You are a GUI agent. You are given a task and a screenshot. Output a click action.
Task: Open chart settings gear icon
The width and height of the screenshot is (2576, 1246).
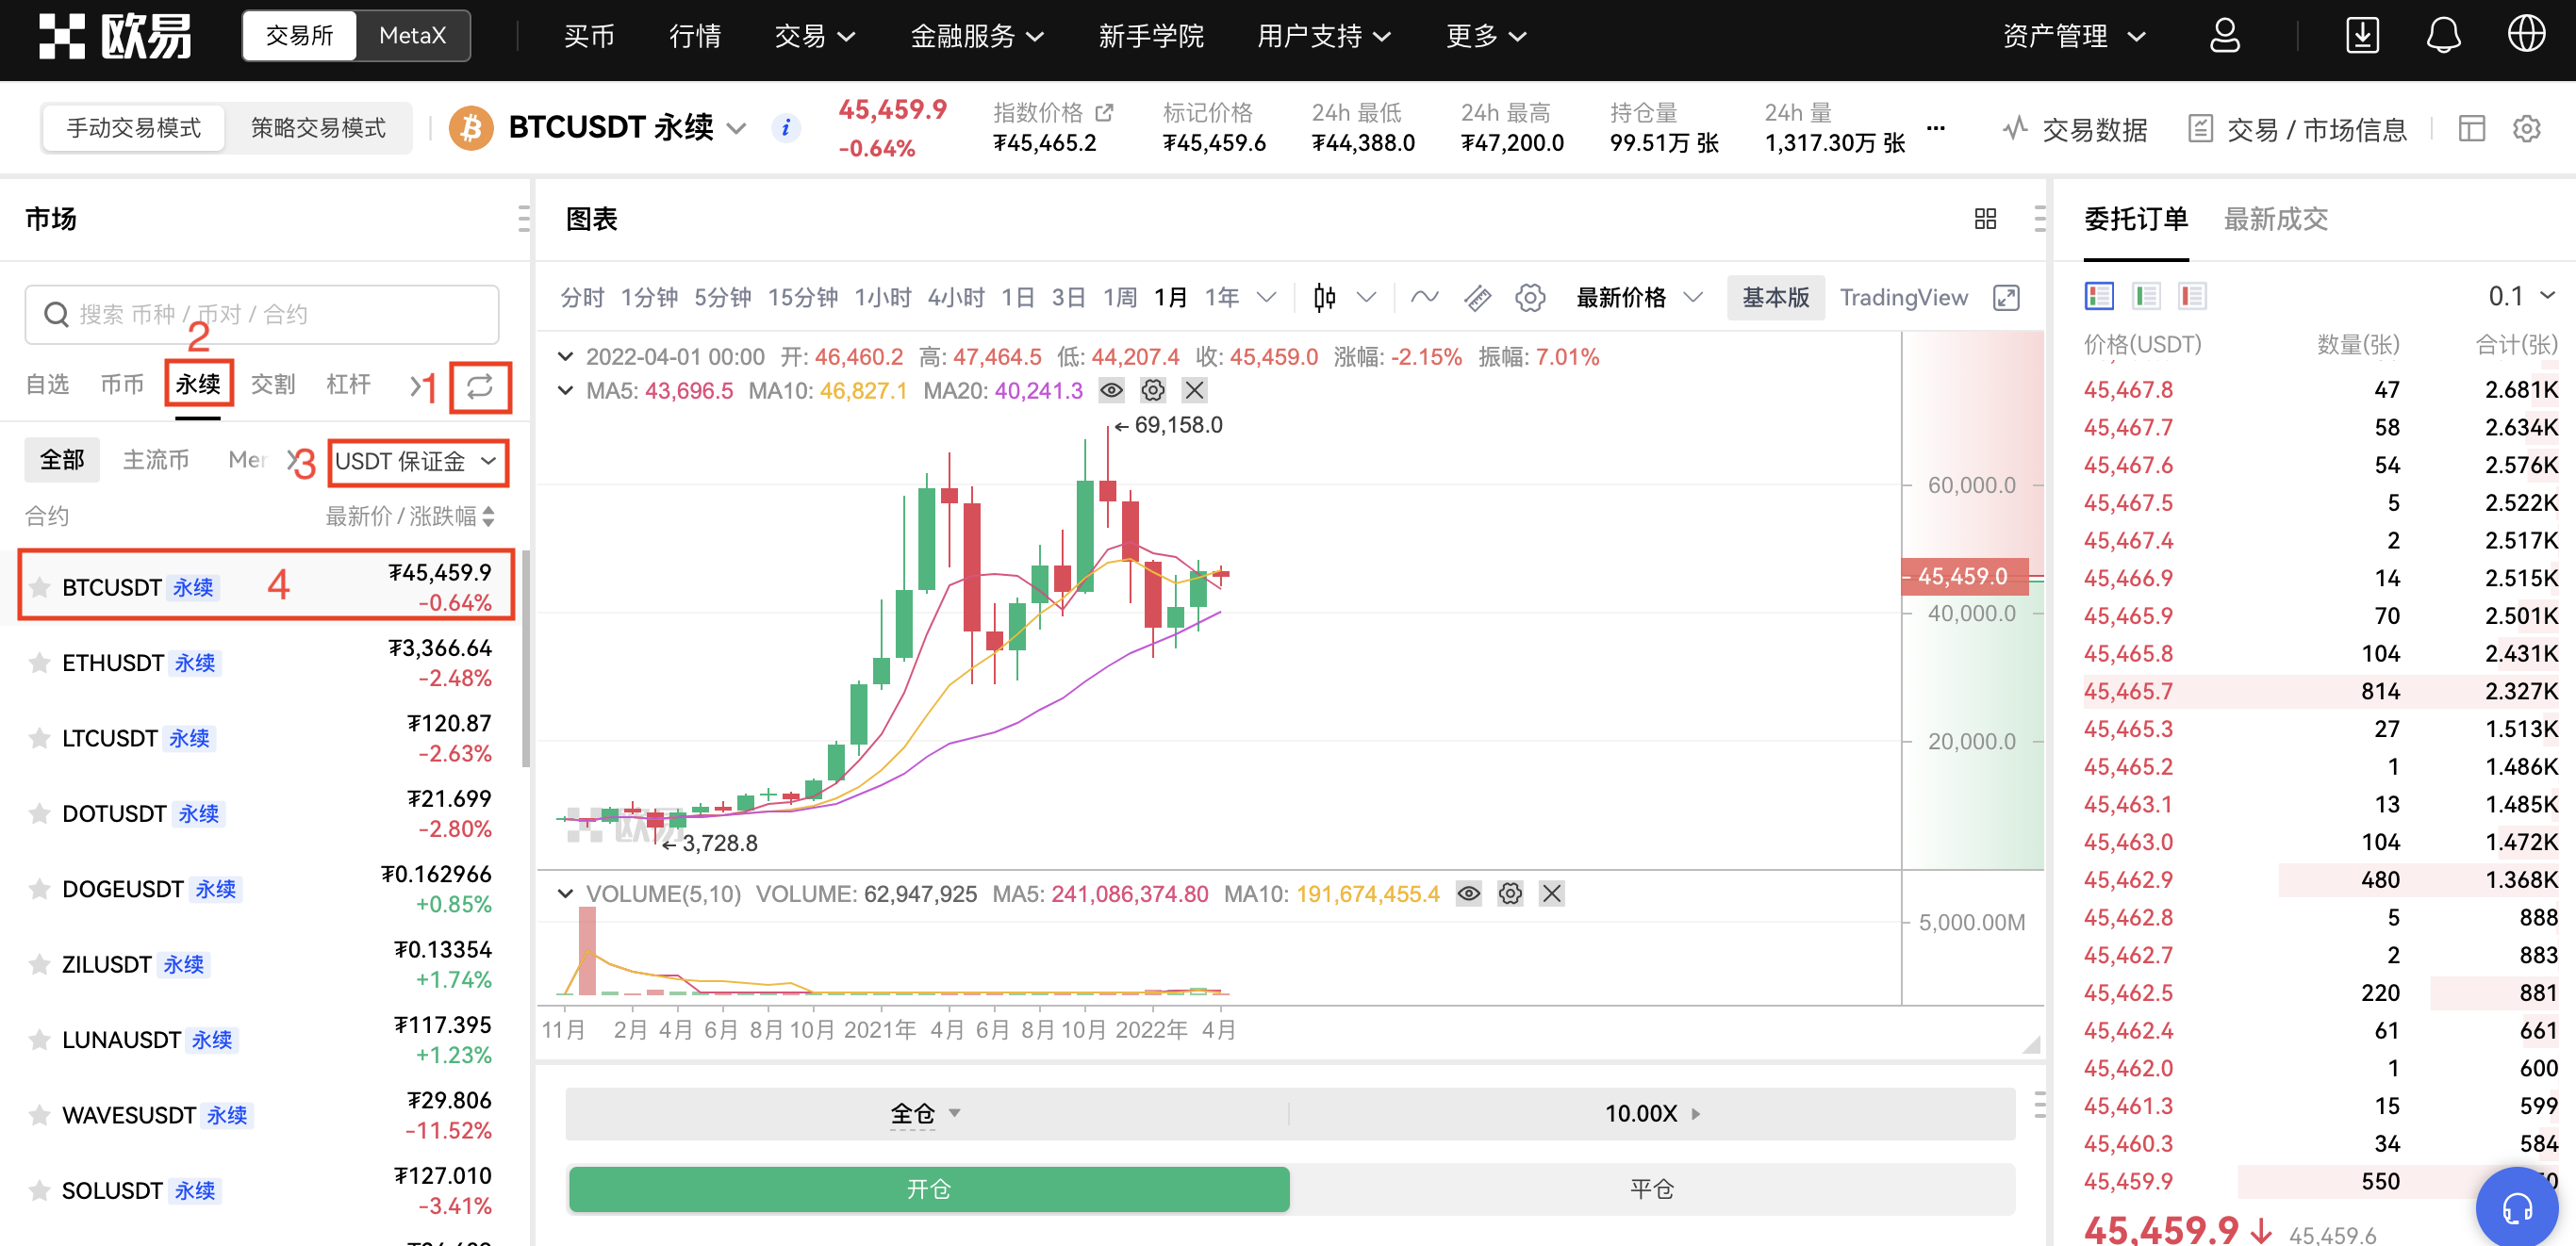[x=1530, y=298]
